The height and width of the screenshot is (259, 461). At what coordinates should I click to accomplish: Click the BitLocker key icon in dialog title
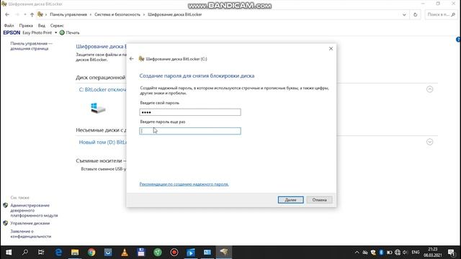141,59
